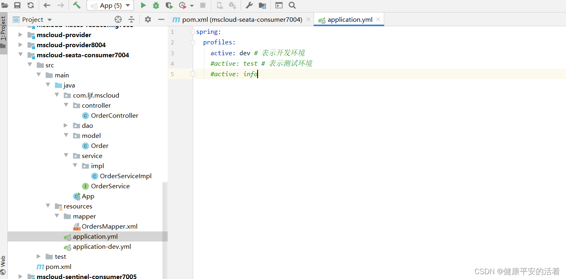This screenshot has height=279, width=566.
Task: Expand the test folder
Action: [x=39, y=256]
